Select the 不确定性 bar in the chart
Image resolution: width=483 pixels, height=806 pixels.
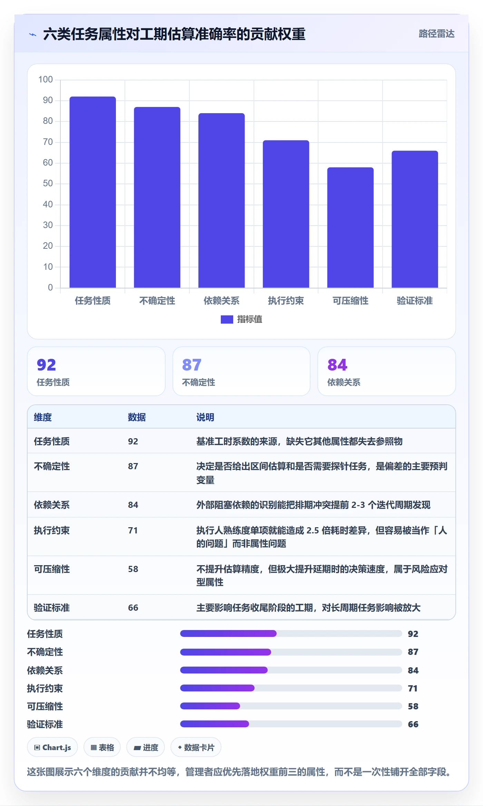[x=157, y=197]
